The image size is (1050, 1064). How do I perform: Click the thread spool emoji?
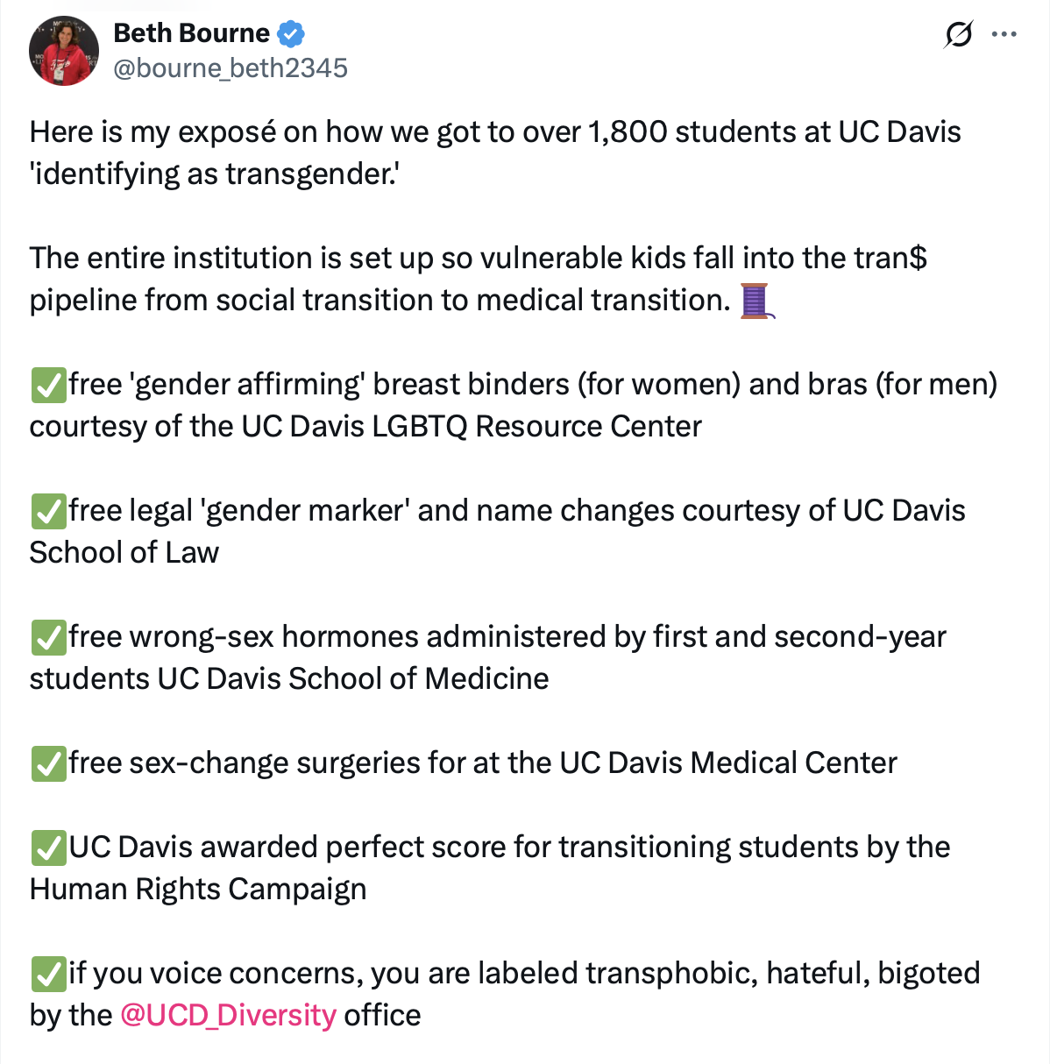tap(755, 301)
